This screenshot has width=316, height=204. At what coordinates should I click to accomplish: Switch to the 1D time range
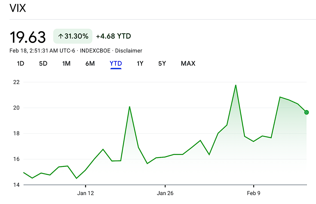pyautogui.click(x=20, y=64)
